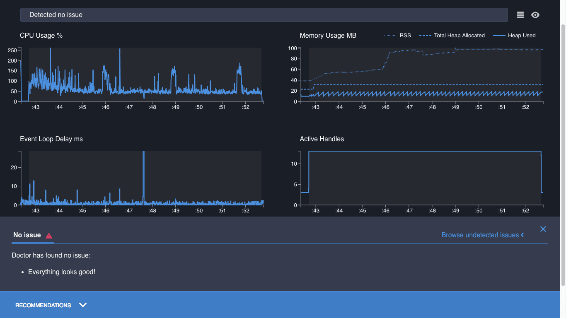Click the :49 tick on Memory Usage axis
The image size is (566, 318).
[455, 107]
